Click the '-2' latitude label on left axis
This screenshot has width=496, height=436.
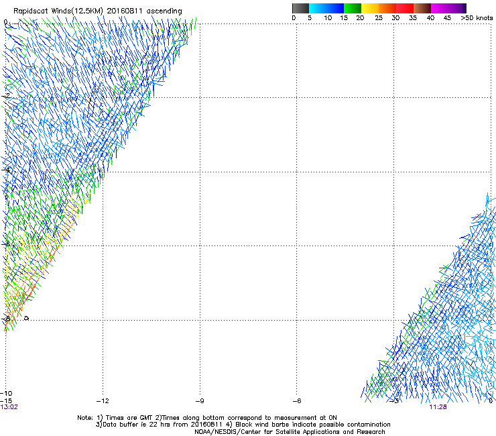pyautogui.click(x=5, y=96)
